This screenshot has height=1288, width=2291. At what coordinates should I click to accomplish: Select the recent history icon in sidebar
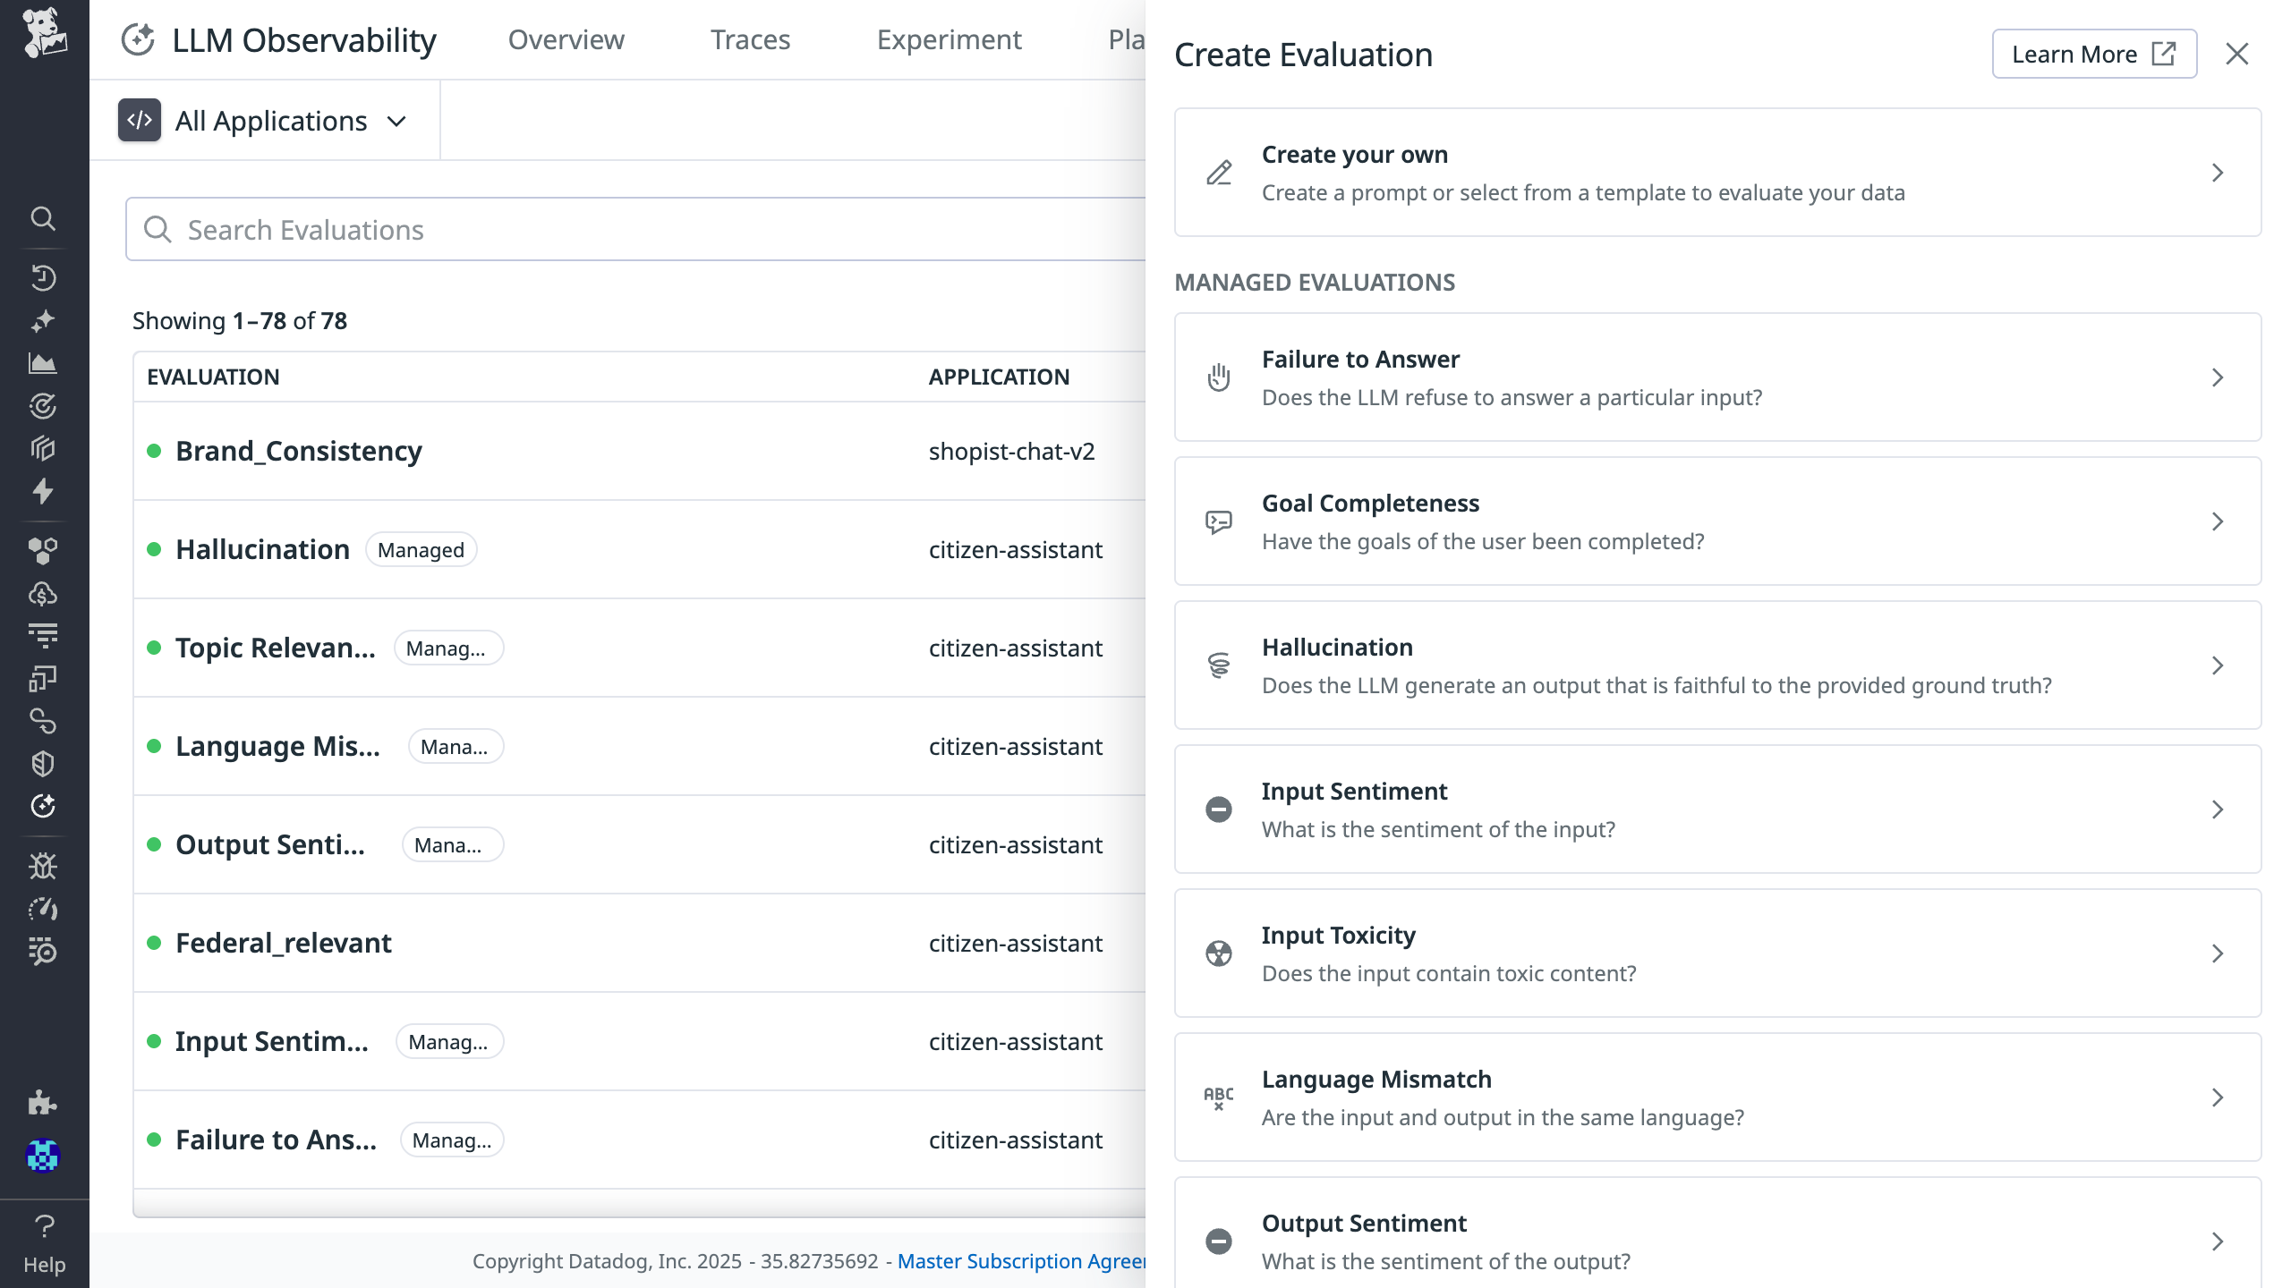coord(43,277)
